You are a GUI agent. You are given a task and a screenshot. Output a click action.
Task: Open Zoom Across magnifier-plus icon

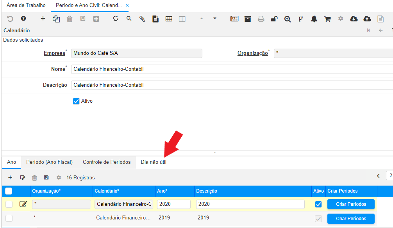(x=288, y=19)
